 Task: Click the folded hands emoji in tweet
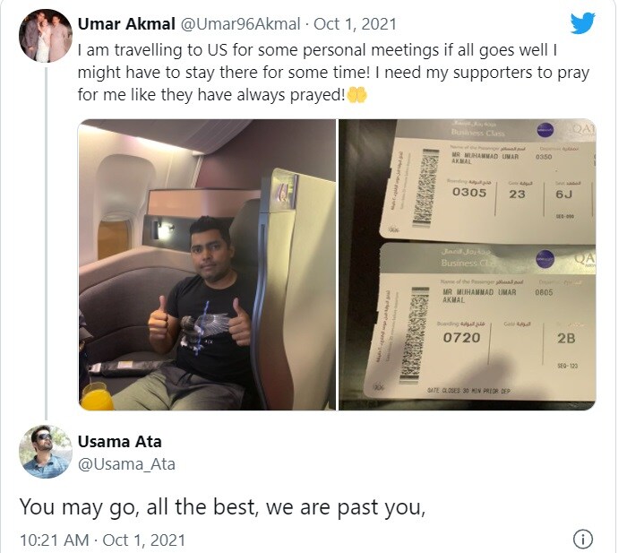[x=356, y=95]
